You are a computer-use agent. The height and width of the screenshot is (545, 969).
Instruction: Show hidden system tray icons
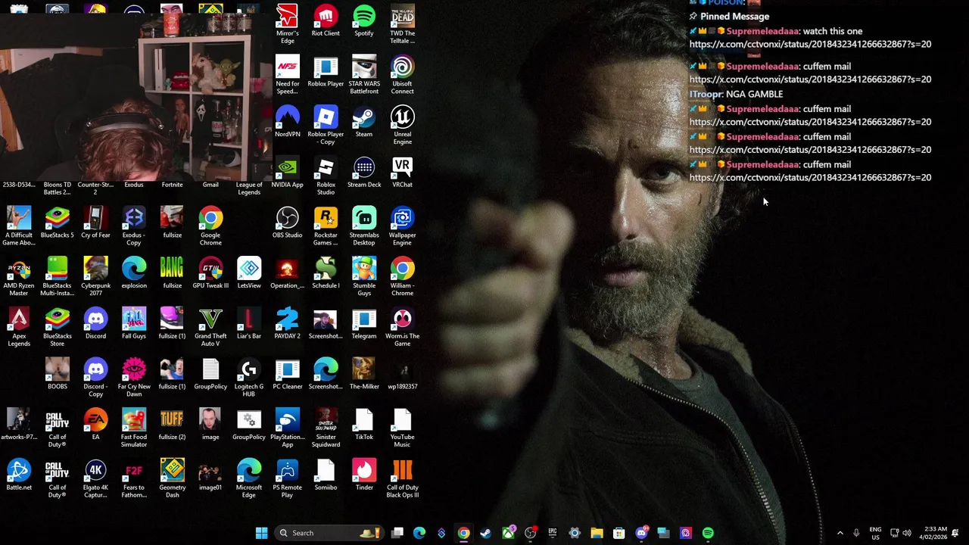(x=840, y=533)
